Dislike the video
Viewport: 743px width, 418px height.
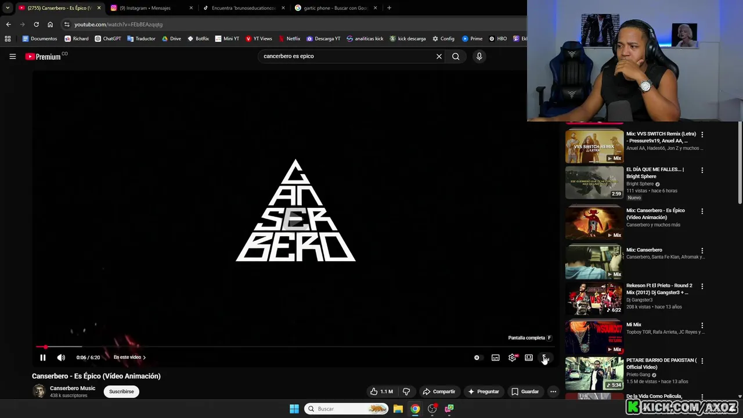click(x=406, y=391)
